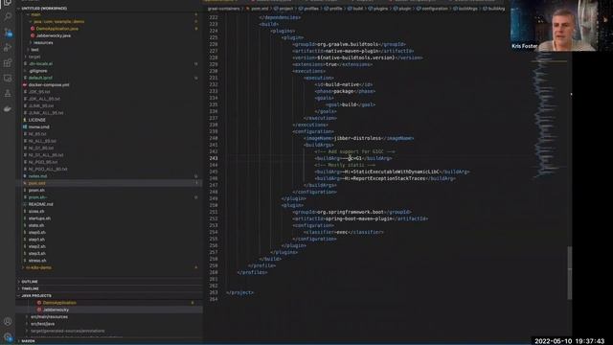
Task: Open the .gitignore file
Action: click(37, 71)
